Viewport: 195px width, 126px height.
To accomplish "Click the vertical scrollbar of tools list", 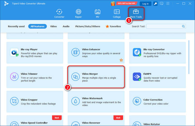I will [189, 57].
